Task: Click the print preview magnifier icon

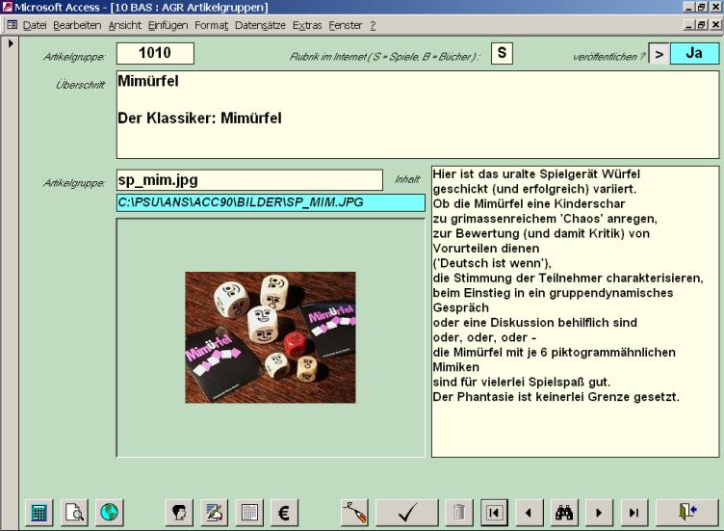Action: [x=74, y=513]
